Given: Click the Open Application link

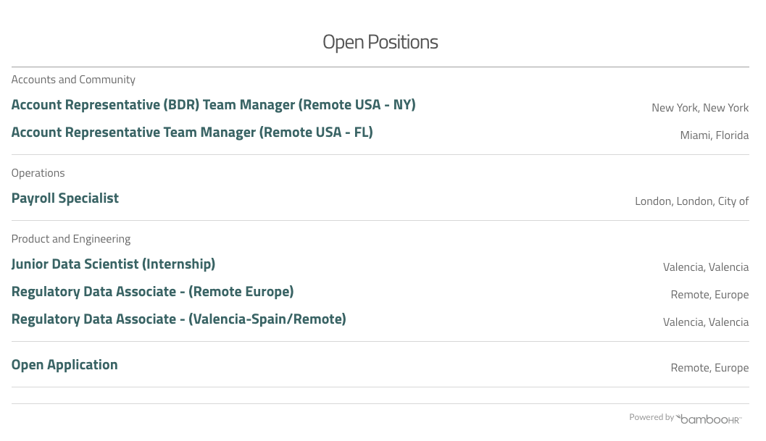Looking at the screenshot, I should point(64,365).
